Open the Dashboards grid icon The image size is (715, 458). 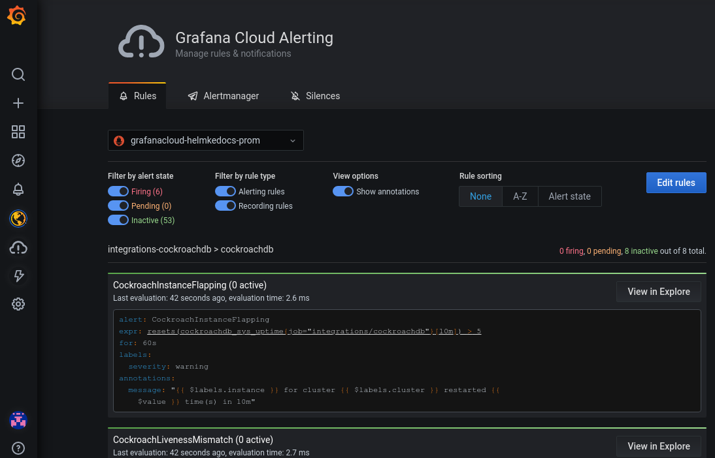pos(18,132)
